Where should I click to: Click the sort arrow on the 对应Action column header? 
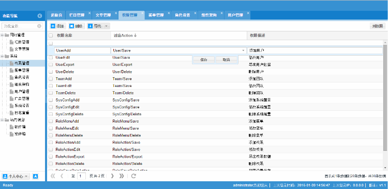(135, 36)
